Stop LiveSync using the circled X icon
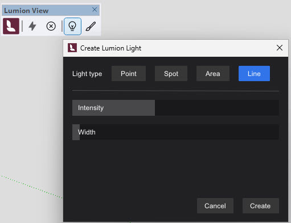The image size is (291, 223). pyautogui.click(x=51, y=26)
